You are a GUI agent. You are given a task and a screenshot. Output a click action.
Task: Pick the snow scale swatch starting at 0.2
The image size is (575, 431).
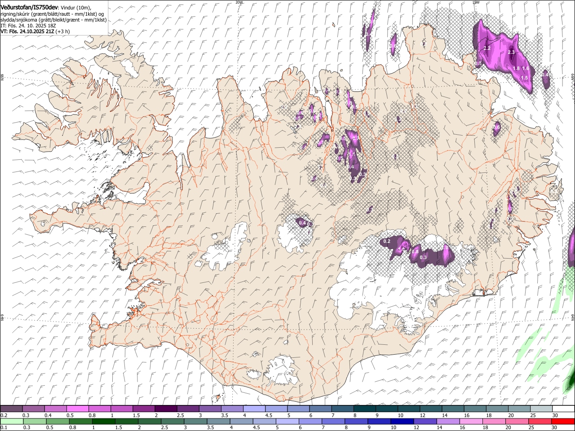point(11,409)
